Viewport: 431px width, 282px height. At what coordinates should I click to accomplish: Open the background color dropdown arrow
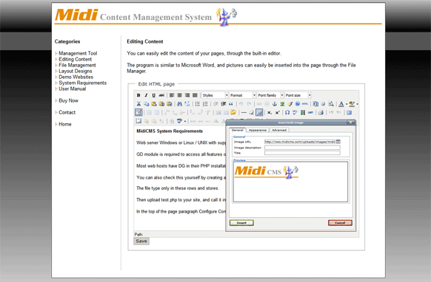point(357,104)
